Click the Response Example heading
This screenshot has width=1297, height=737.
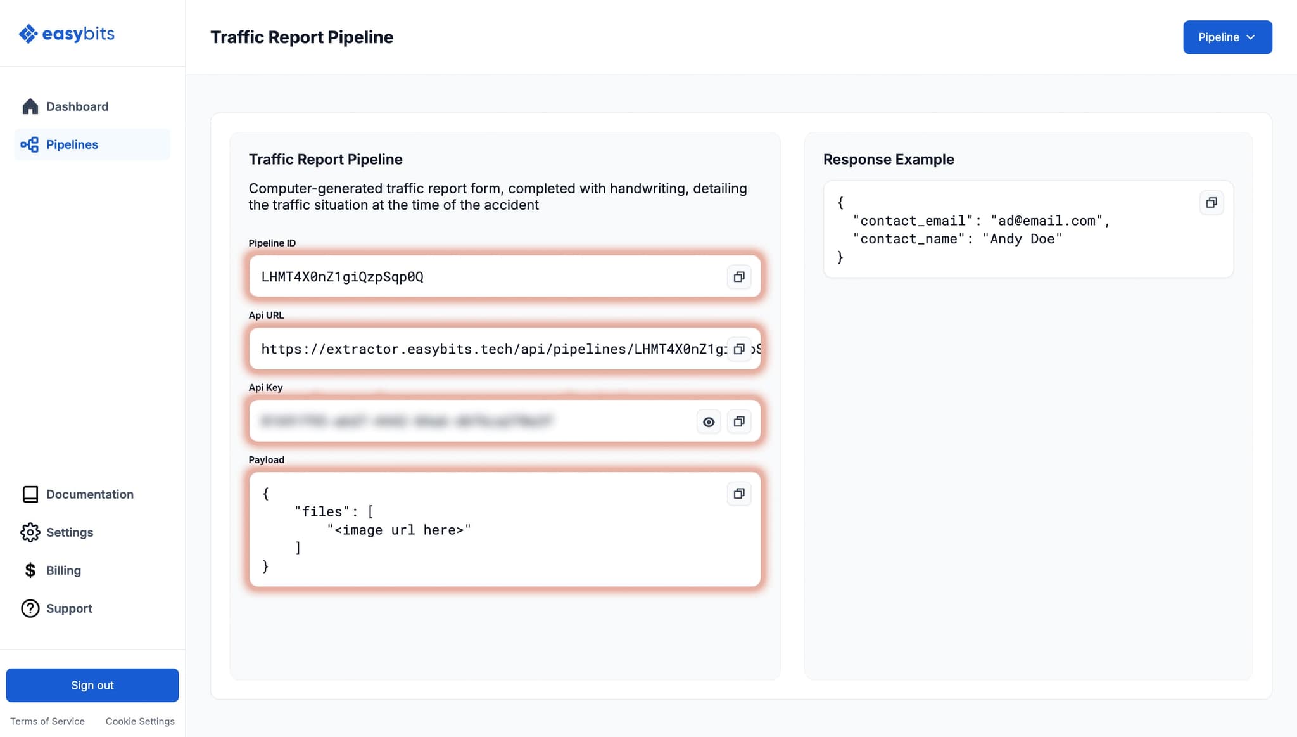point(889,160)
